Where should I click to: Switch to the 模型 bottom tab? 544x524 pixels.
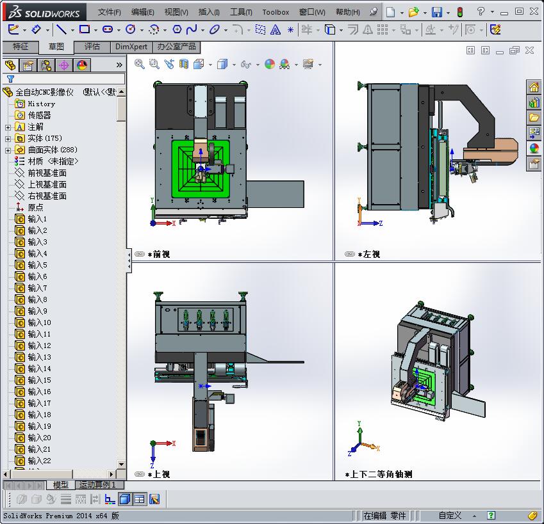coord(61,485)
